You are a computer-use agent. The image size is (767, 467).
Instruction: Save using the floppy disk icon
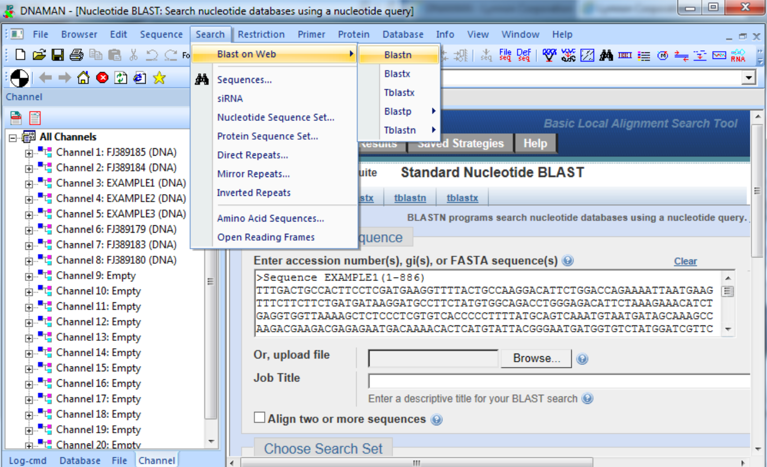[x=58, y=55]
